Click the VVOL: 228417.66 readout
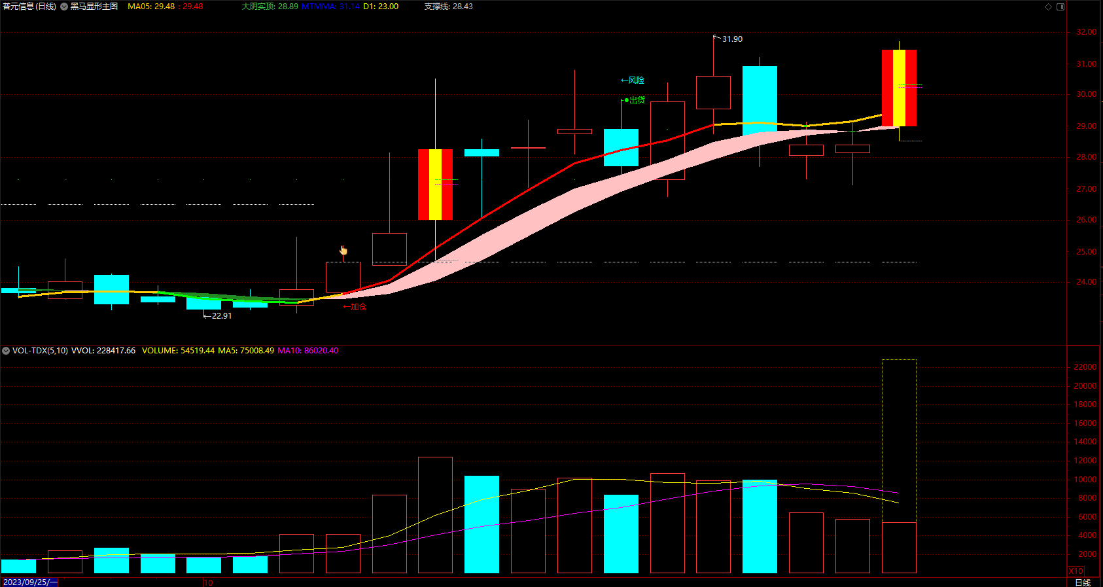The height and width of the screenshot is (587, 1103). coord(103,351)
